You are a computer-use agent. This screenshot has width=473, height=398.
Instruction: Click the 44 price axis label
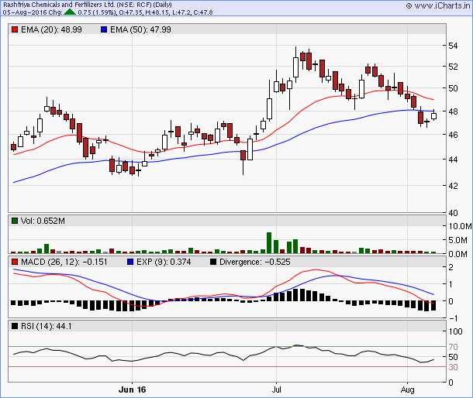(x=453, y=160)
